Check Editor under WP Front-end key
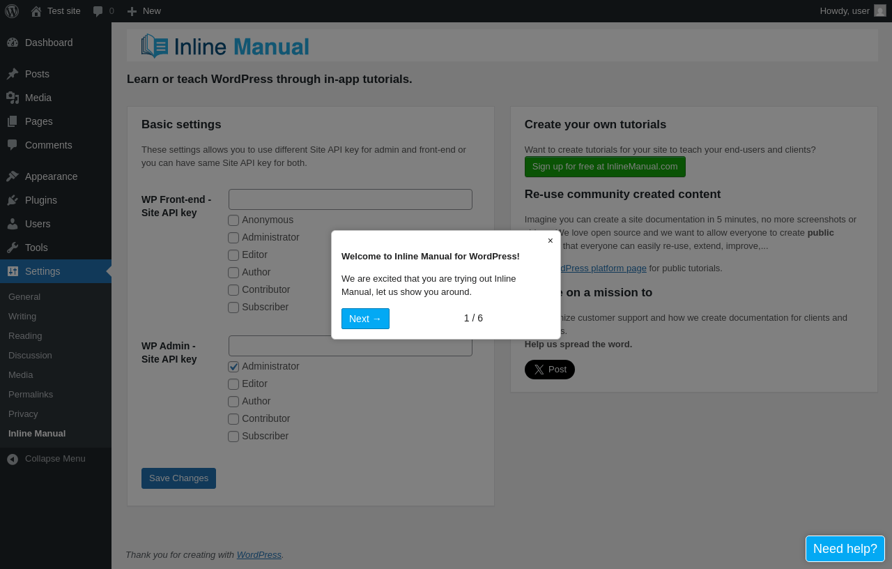The width and height of the screenshot is (892, 569). [x=233, y=255]
